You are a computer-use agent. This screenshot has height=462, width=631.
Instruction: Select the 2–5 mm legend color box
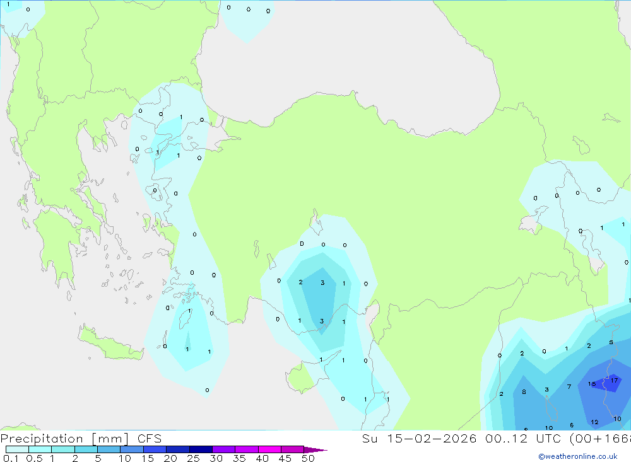click(86, 449)
